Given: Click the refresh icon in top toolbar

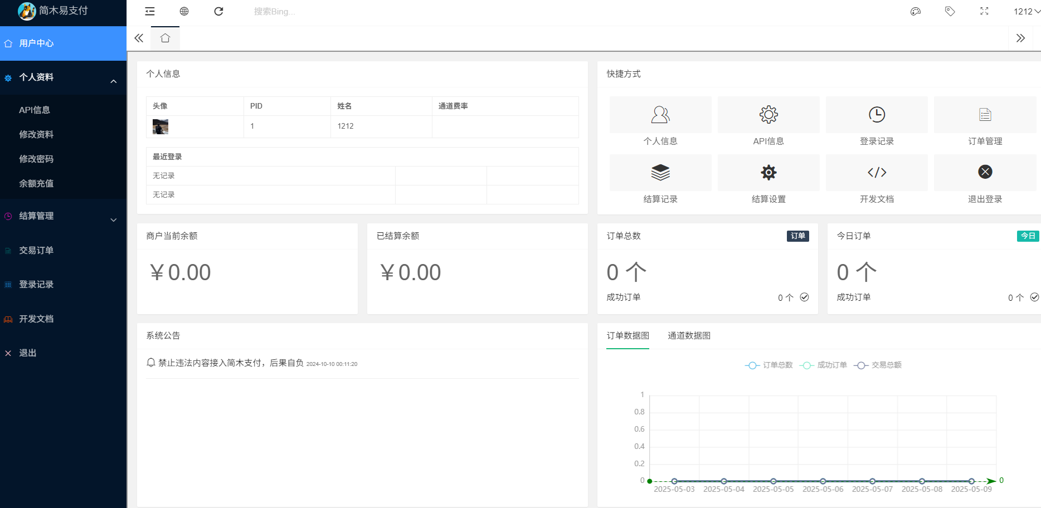Looking at the screenshot, I should tap(218, 12).
